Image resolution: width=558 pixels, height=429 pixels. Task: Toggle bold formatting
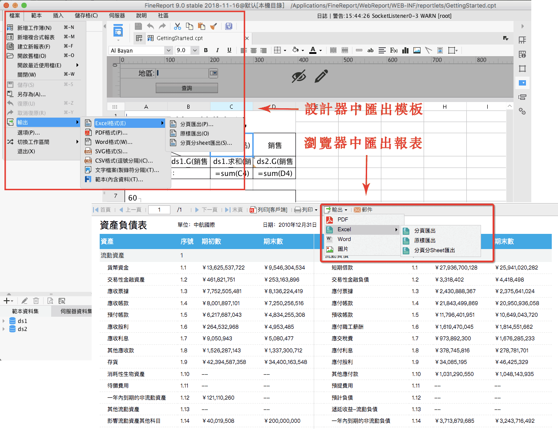pyautogui.click(x=206, y=50)
